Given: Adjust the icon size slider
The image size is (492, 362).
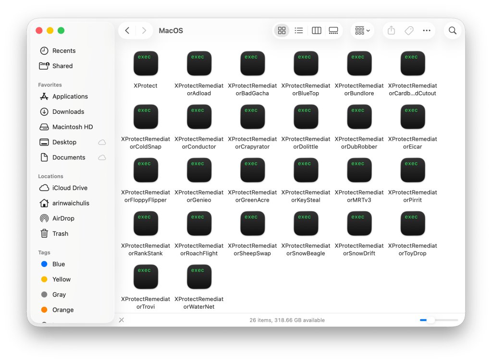Looking at the screenshot, I should pos(430,320).
